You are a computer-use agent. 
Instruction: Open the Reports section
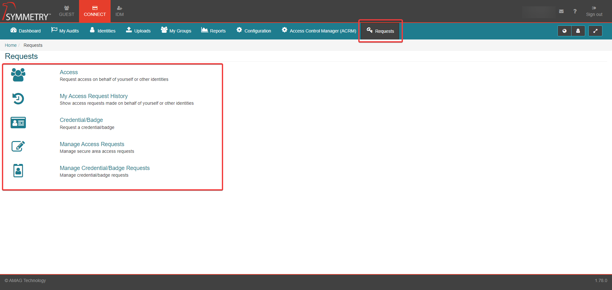[x=213, y=31]
